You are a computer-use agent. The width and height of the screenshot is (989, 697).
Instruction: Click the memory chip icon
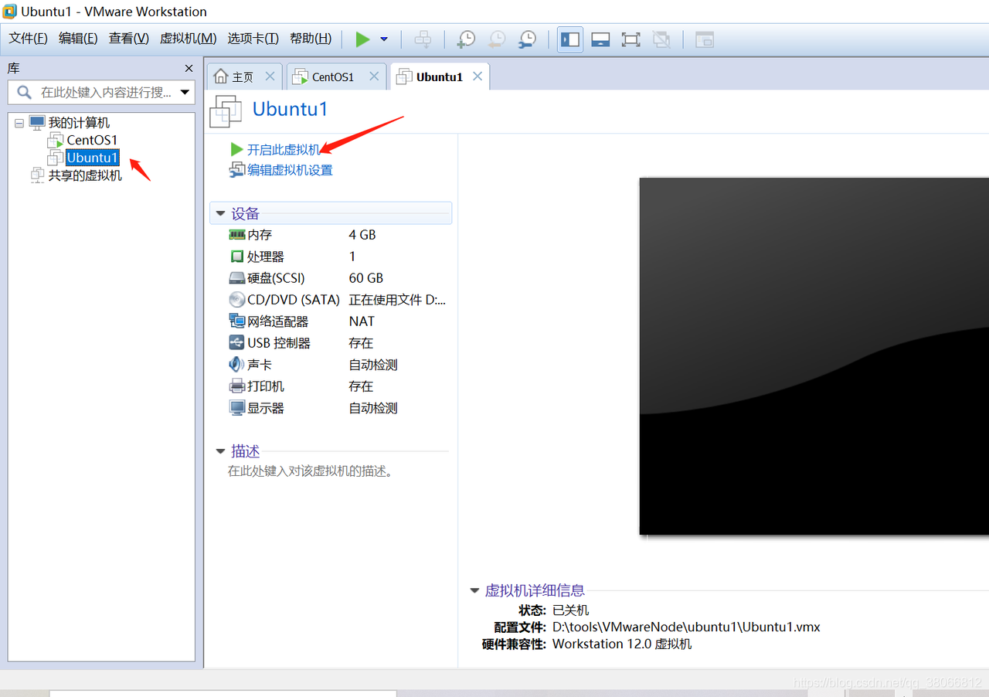(x=236, y=234)
